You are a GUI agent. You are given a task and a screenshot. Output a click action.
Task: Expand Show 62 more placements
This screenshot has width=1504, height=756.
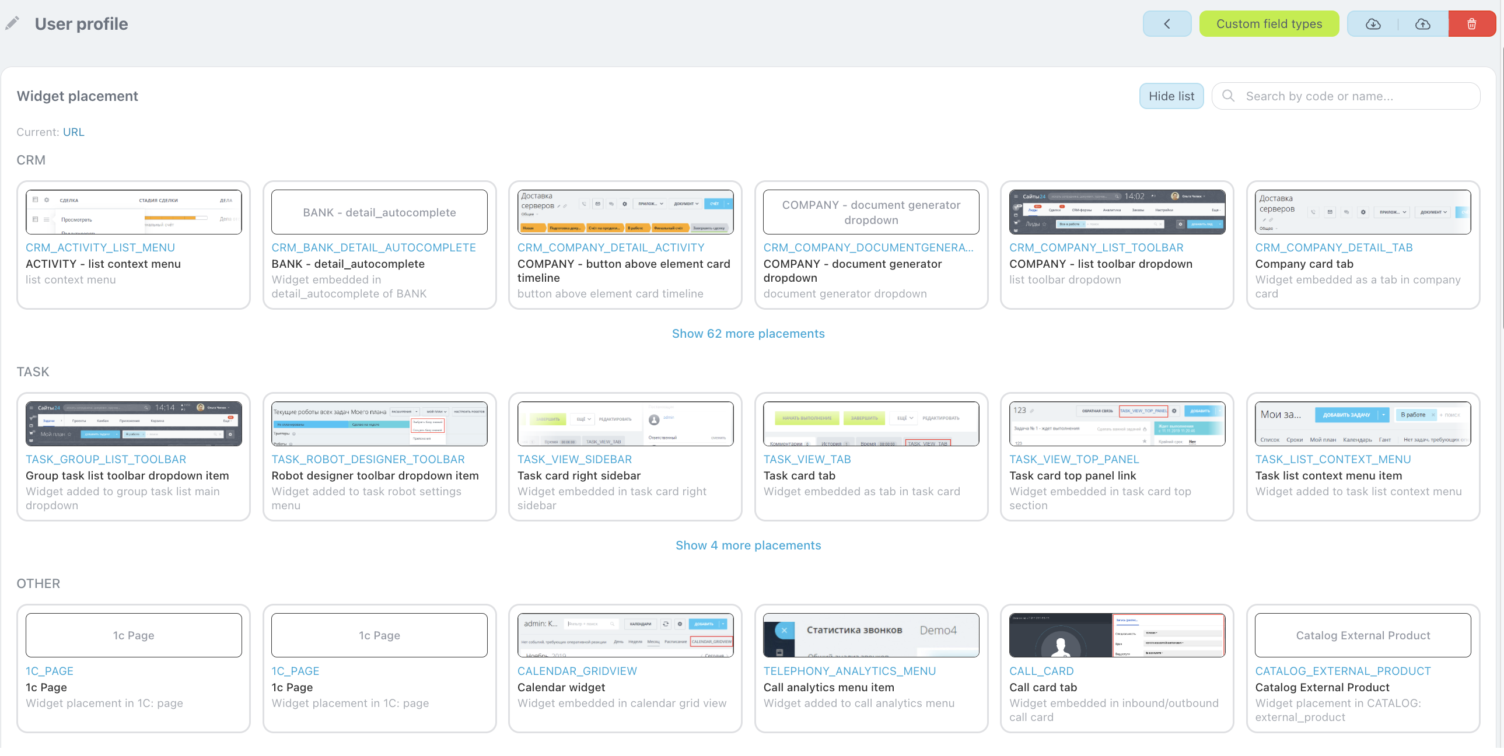coord(748,333)
